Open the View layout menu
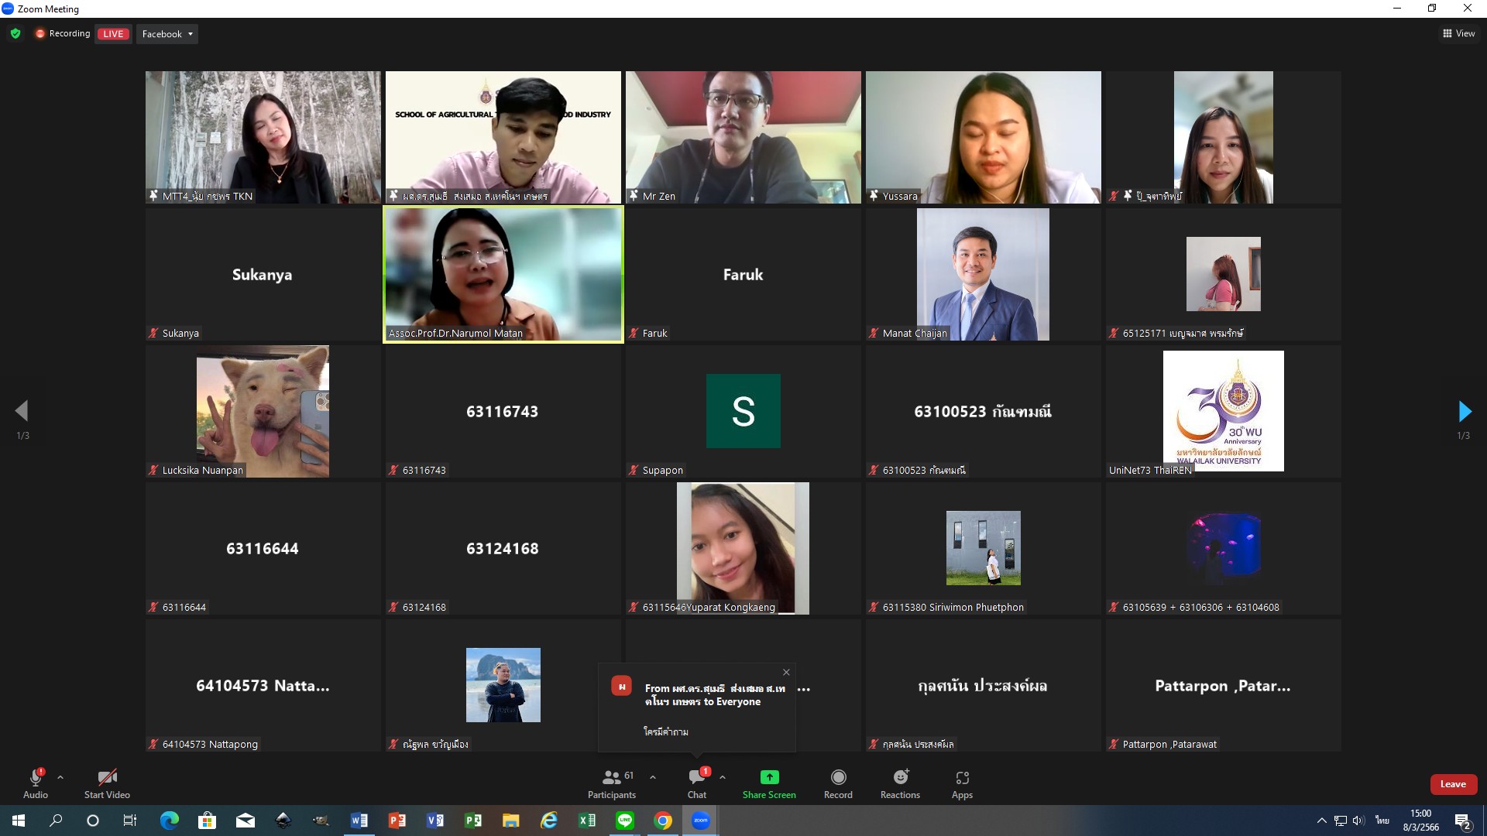 pyautogui.click(x=1458, y=33)
